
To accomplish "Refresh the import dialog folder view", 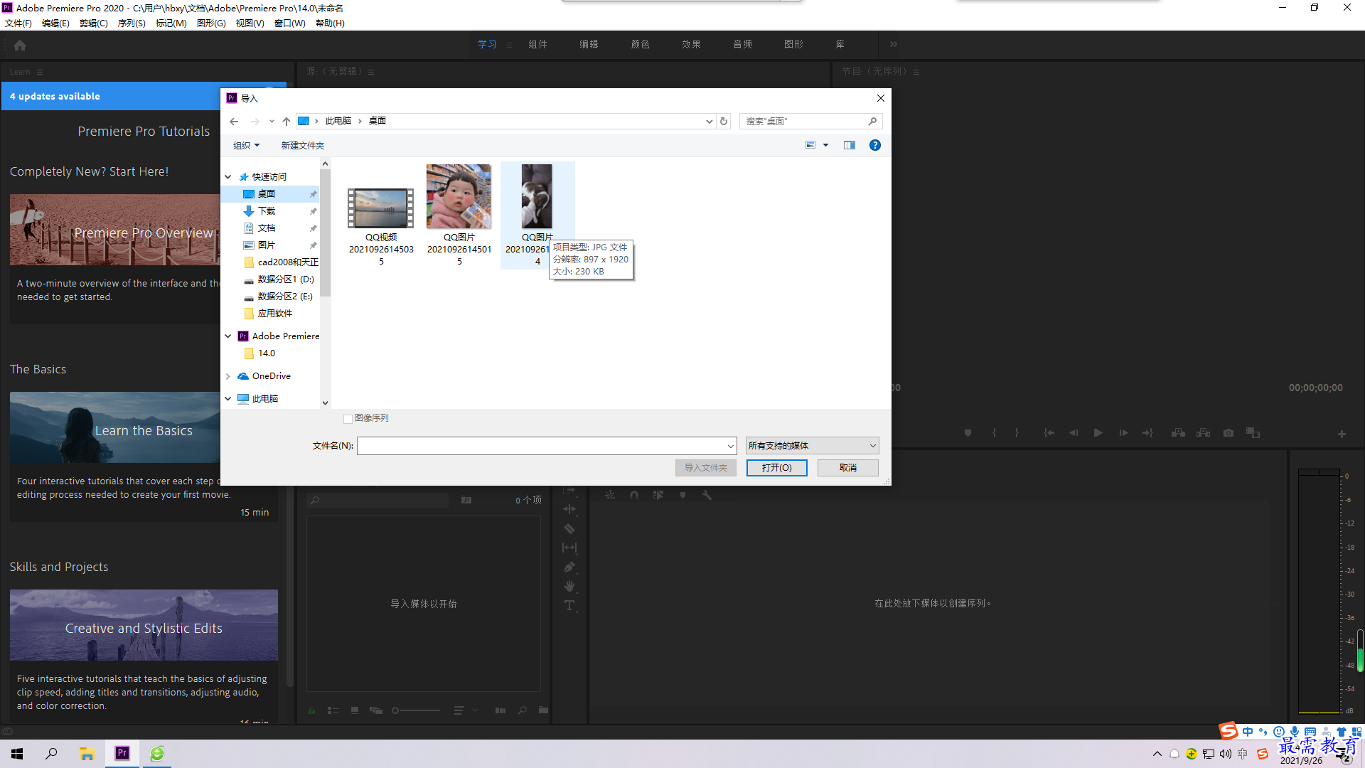I will point(724,122).
